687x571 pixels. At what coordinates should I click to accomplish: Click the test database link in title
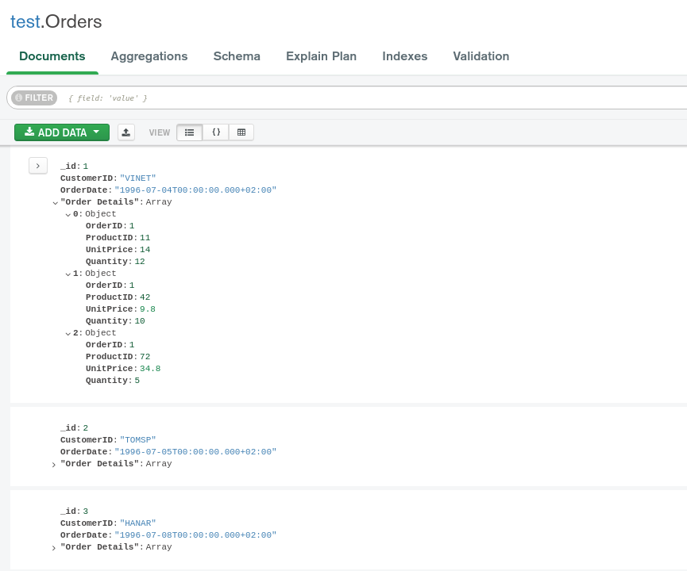pos(25,22)
